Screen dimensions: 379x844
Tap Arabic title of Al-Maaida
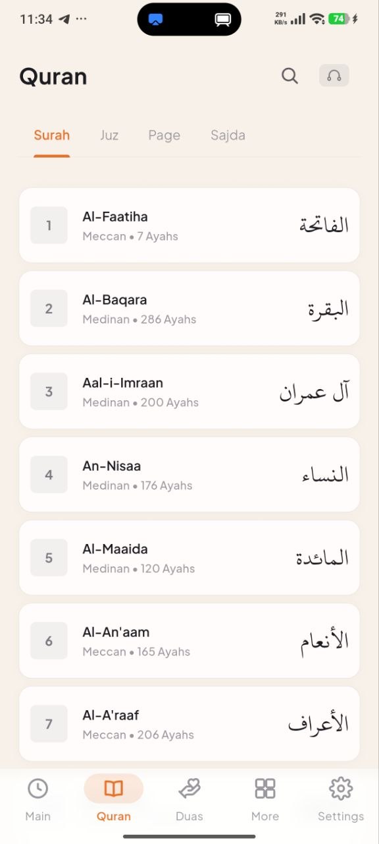pos(322,558)
